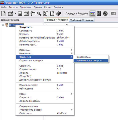Select the default resource viewer icon
Viewport: 118px width, 120px height.
click(x=93, y=13)
